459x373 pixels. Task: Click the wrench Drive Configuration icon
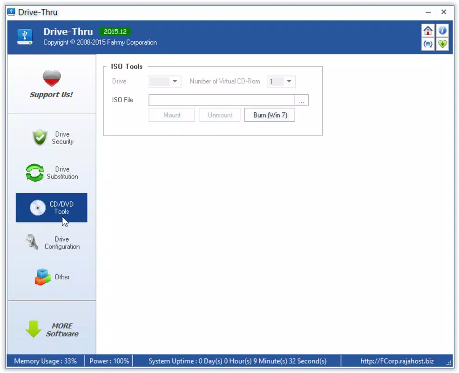(x=32, y=242)
